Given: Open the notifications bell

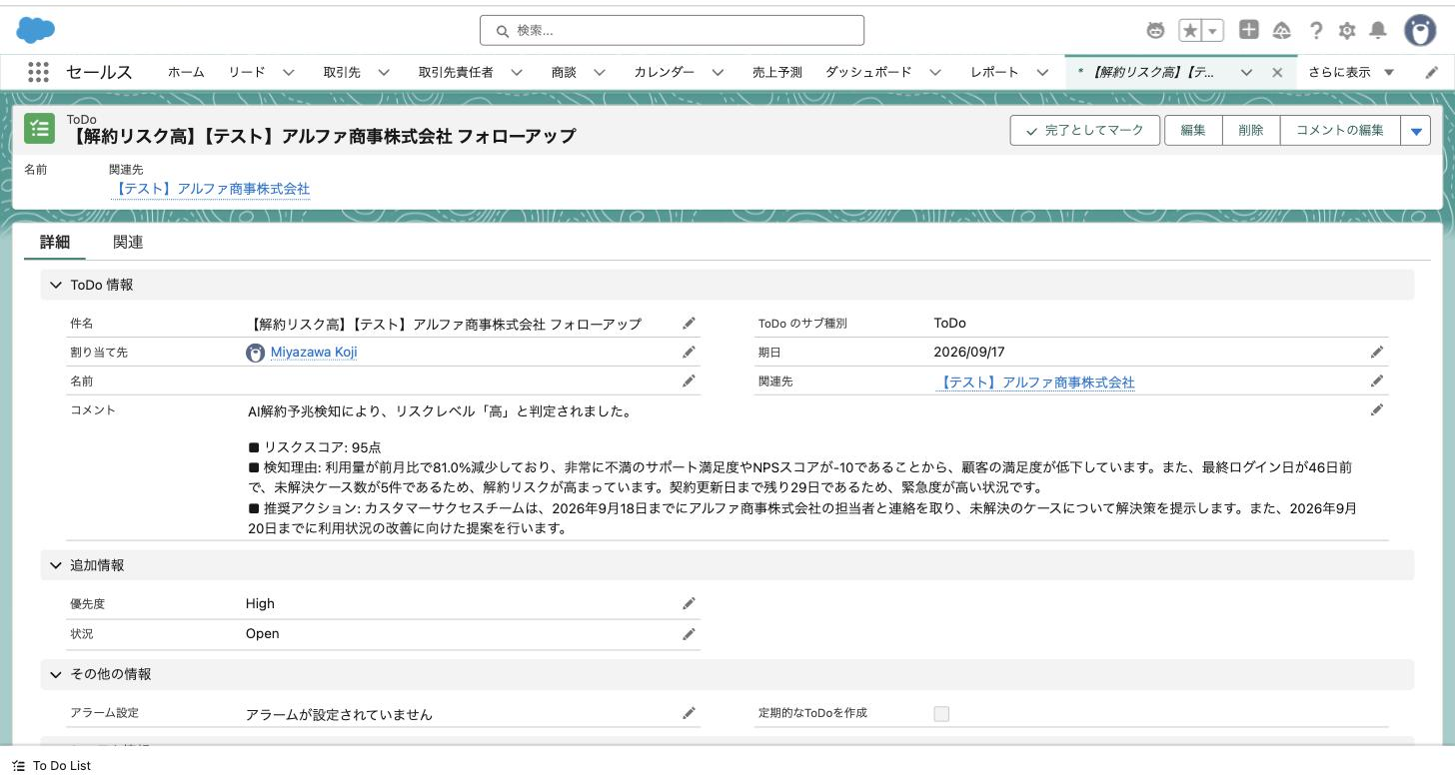Looking at the screenshot, I should click(x=1378, y=30).
